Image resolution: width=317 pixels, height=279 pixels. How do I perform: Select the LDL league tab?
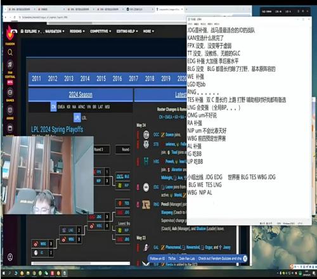pyautogui.click(x=84, y=118)
